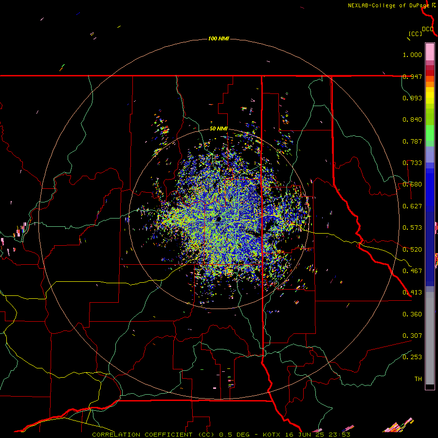Click the 0.520 colorbar value

pos(412,250)
